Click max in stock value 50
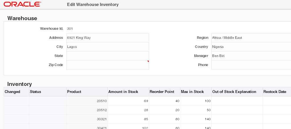Image resolution: width=291 pixels, height=129 pixels. click(x=196, y=110)
